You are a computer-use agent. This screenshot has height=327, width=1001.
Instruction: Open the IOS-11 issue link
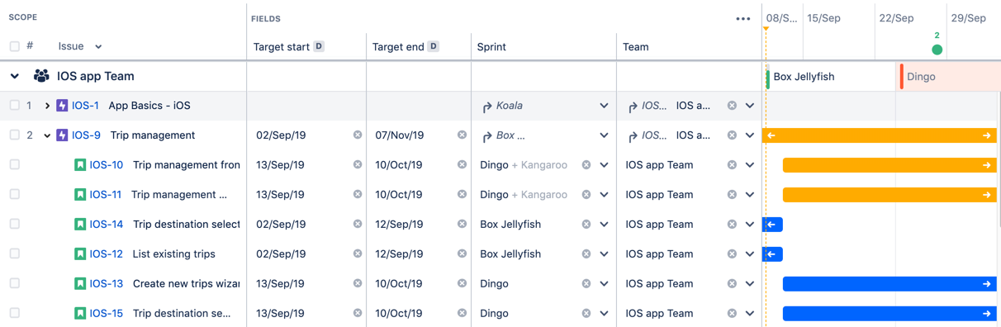click(106, 194)
